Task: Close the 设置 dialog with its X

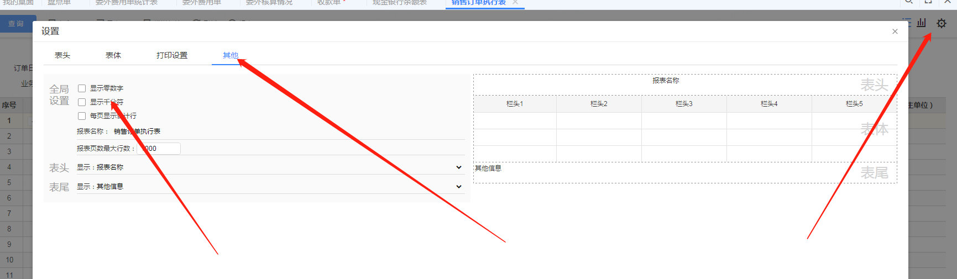Action: pyautogui.click(x=895, y=31)
